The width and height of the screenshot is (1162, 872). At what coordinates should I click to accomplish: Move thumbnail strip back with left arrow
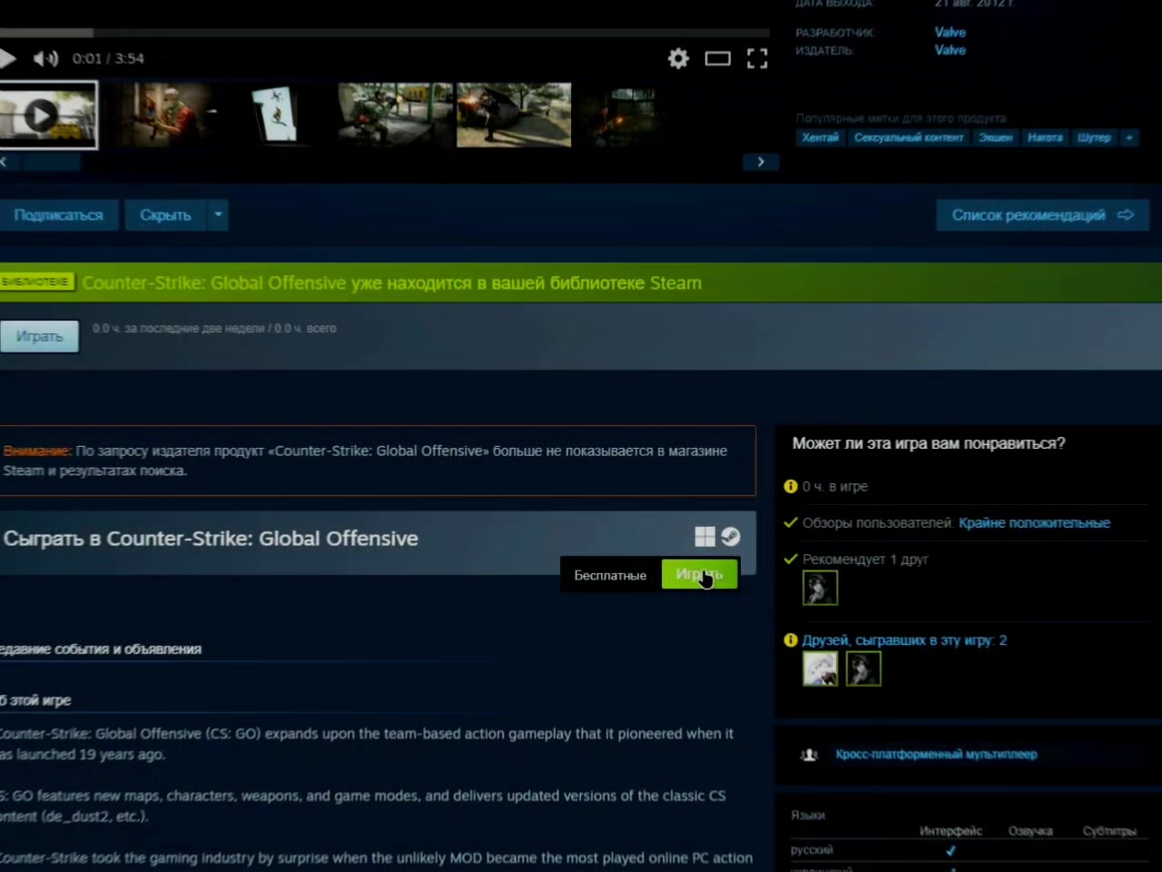coord(5,162)
